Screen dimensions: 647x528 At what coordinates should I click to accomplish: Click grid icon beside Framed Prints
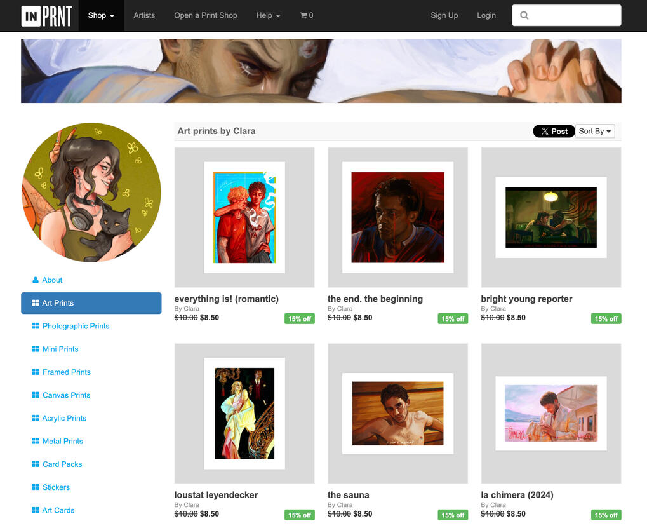tap(36, 372)
